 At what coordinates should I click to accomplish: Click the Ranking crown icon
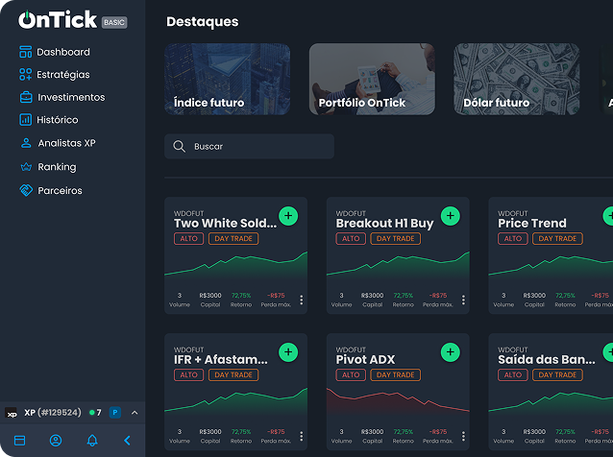[x=26, y=167]
